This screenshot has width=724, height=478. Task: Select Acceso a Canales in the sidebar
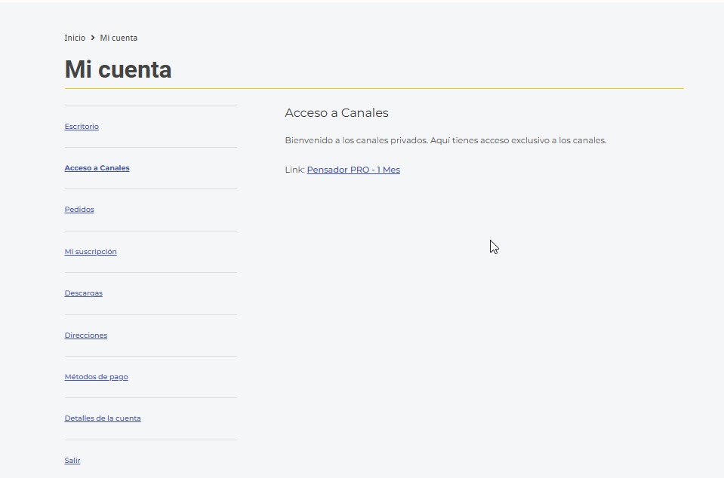pos(97,168)
